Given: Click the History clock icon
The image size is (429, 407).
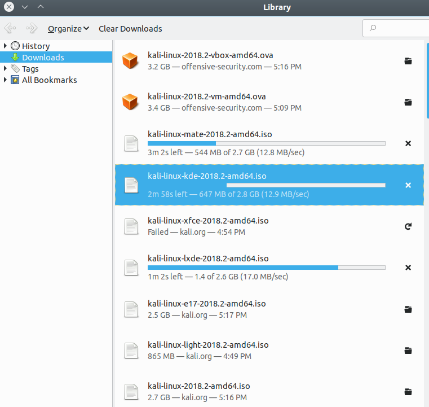Looking at the screenshot, I should tap(15, 46).
